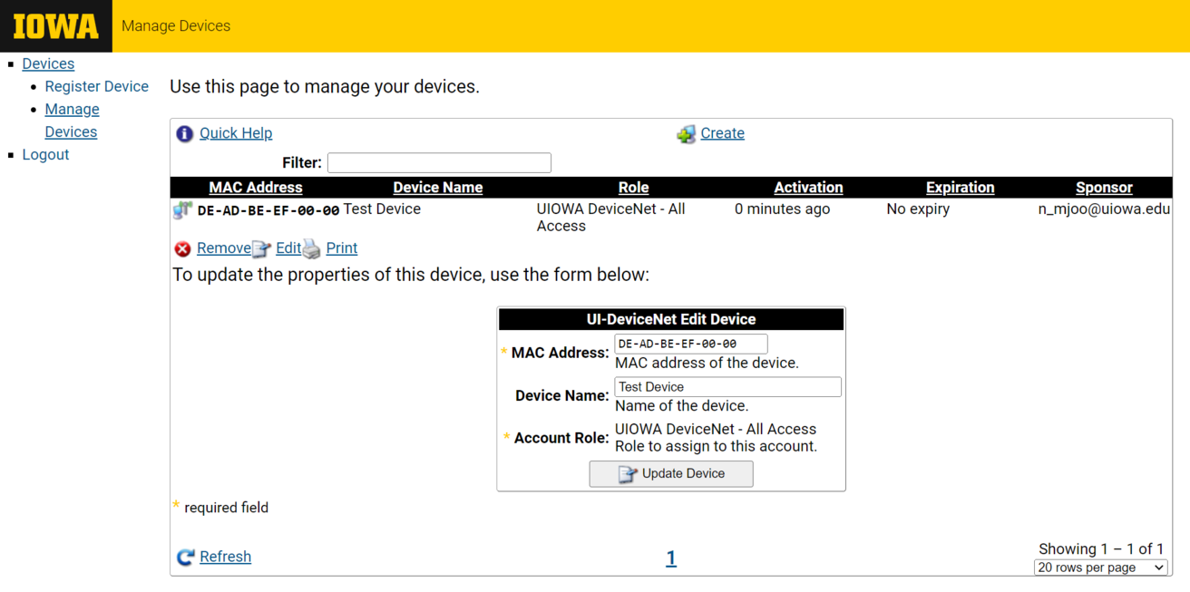Click the Print printer icon

[x=311, y=248]
